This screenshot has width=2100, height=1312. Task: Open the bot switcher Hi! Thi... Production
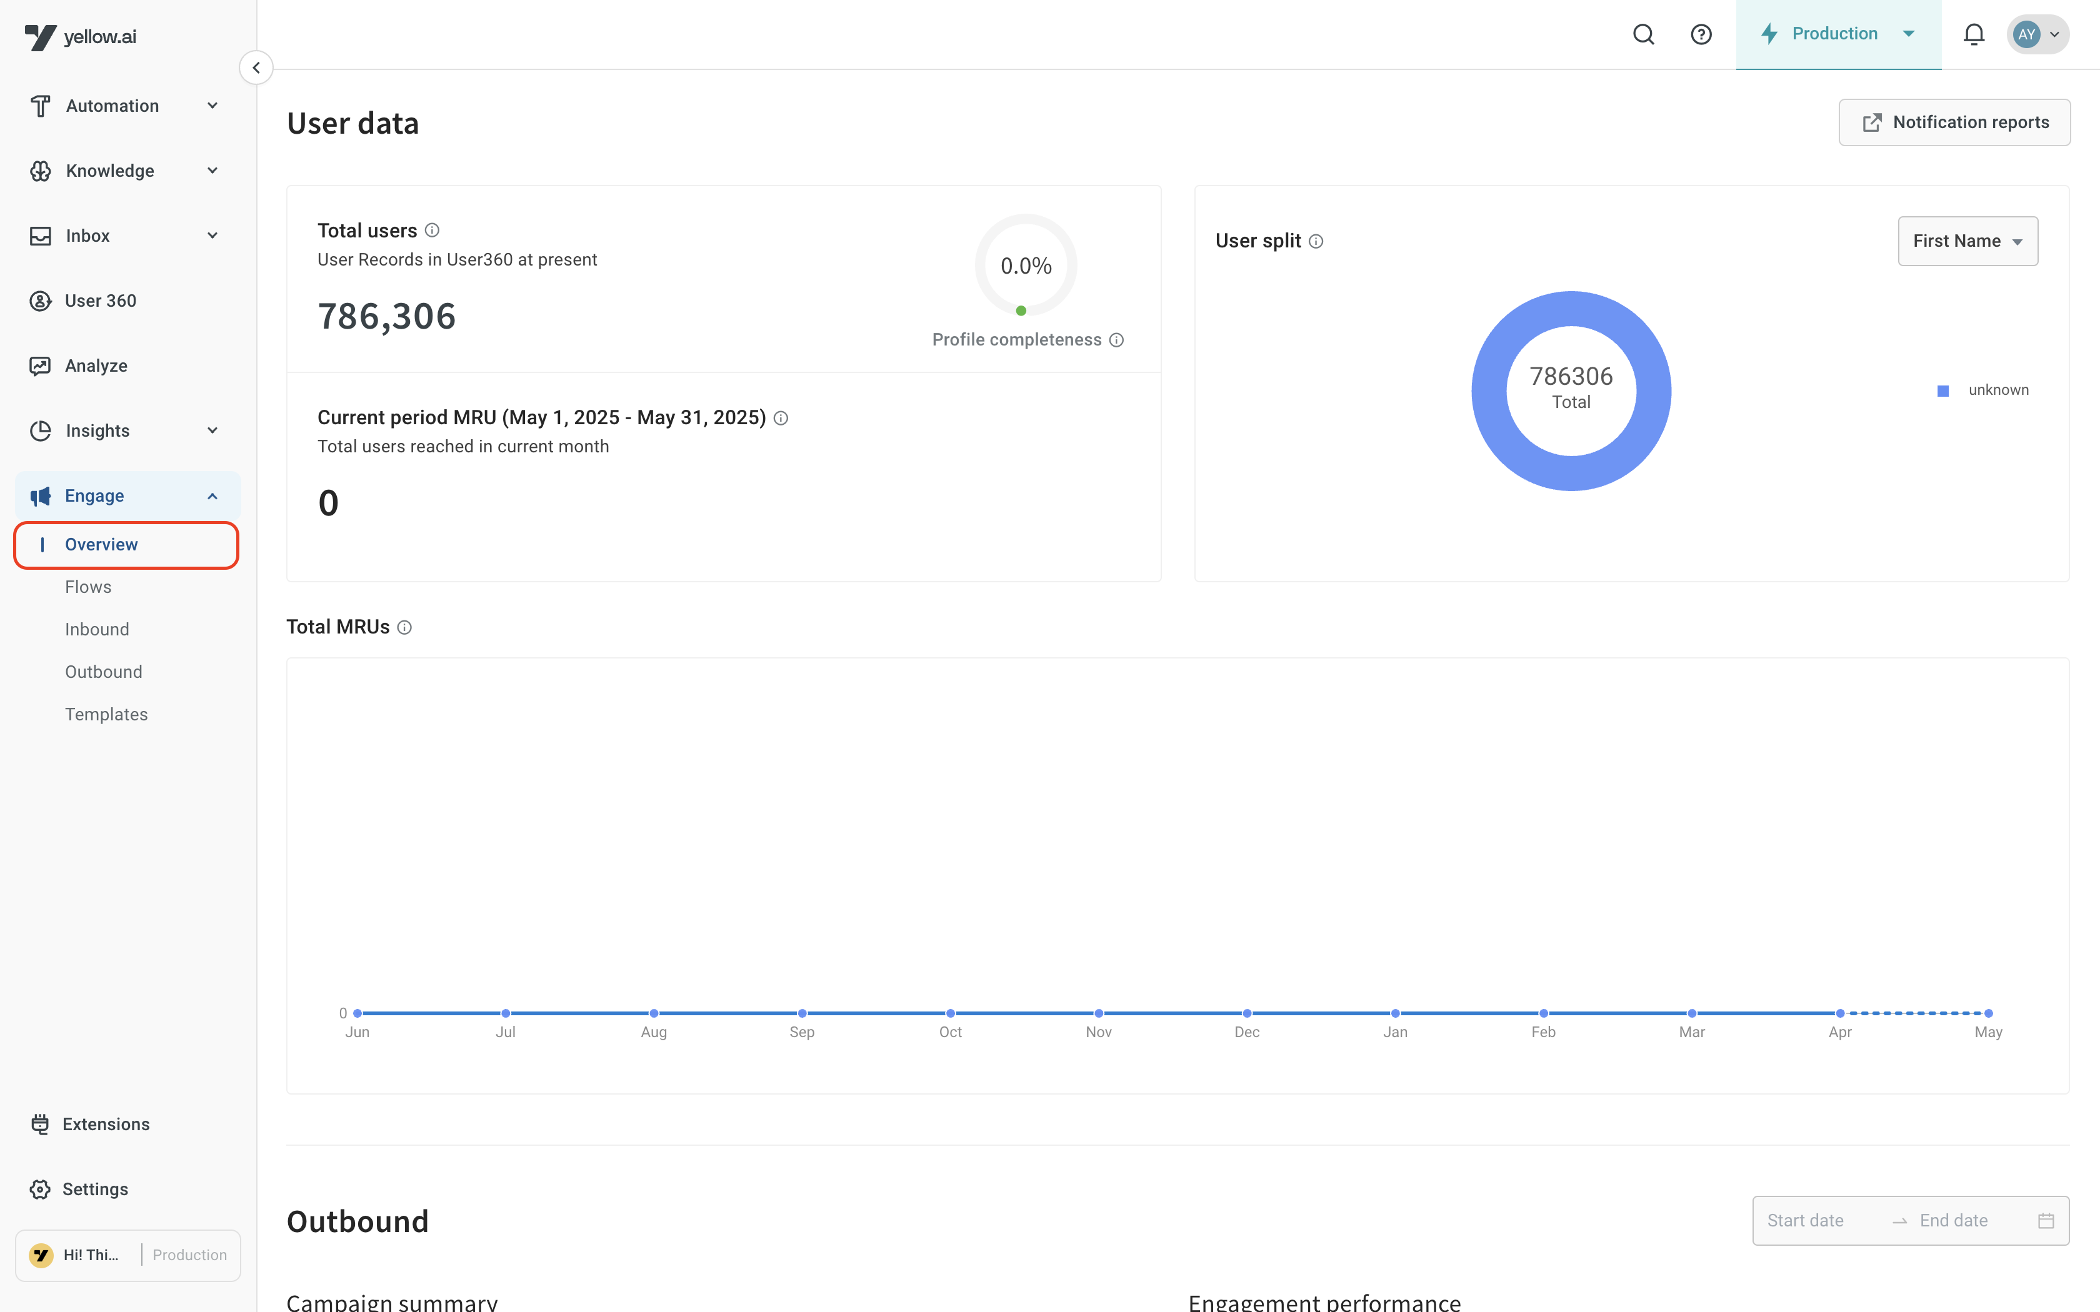click(x=127, y=1256)
